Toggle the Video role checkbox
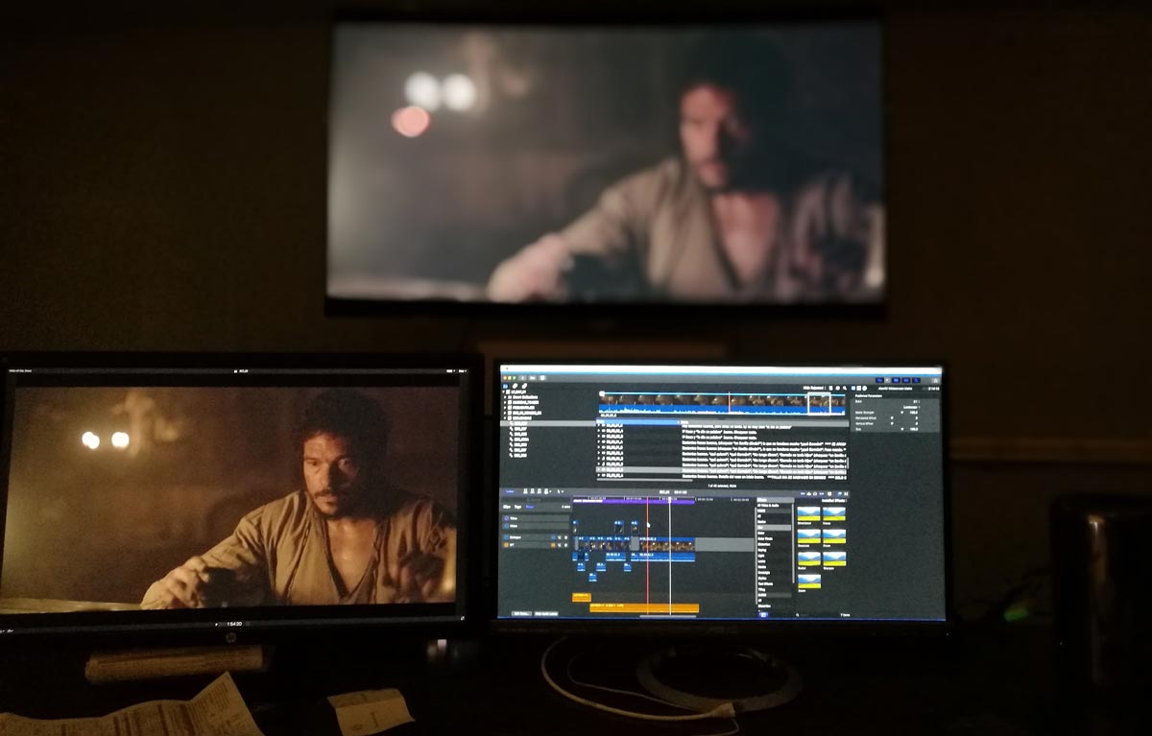This screenshot has width=1152, height=736. [x=507, y=526]
